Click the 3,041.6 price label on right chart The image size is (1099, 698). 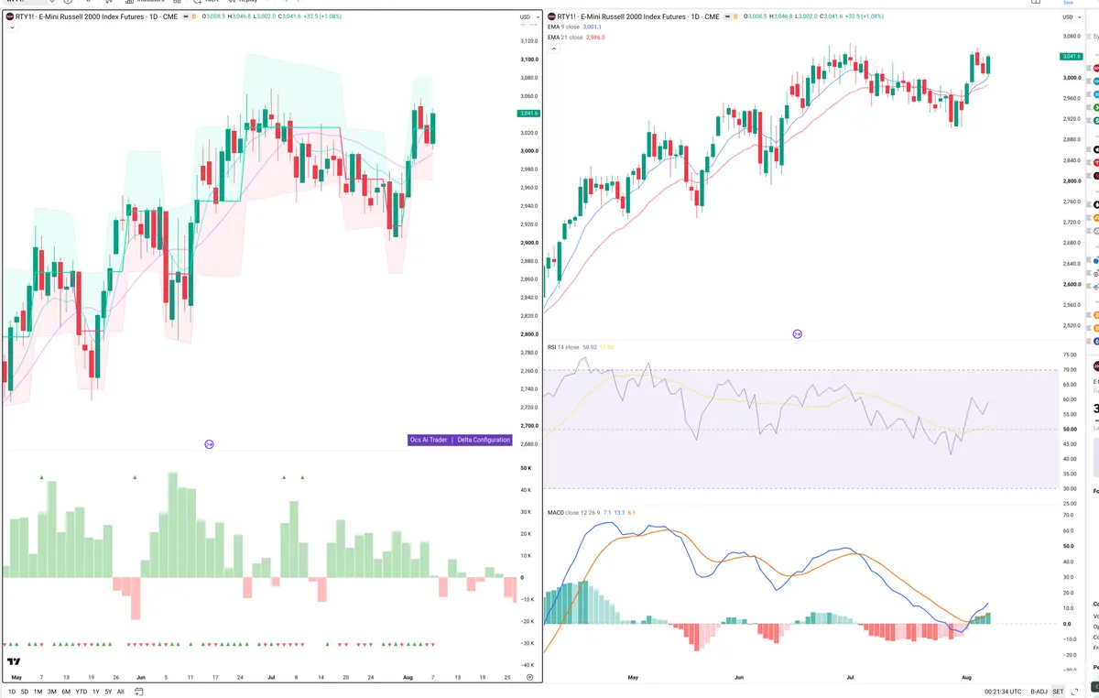(x=1071, y=57)
